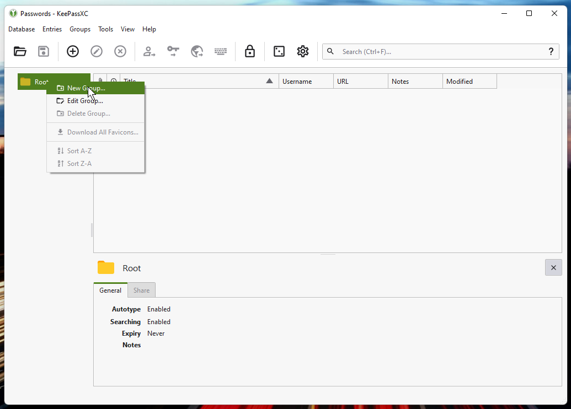
Task: Minimize the KeePassXC window
Action: [x=504, y=13]
